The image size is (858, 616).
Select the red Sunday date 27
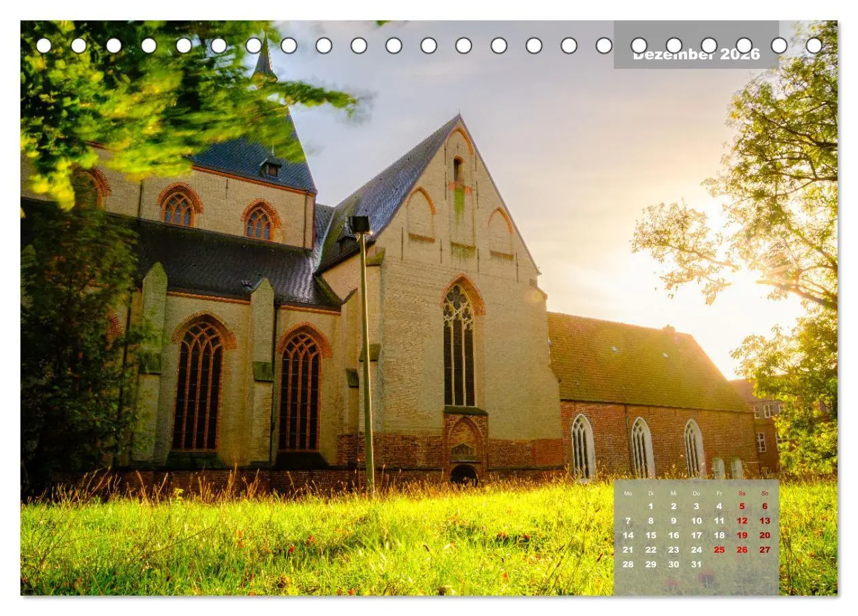[765, 549]
